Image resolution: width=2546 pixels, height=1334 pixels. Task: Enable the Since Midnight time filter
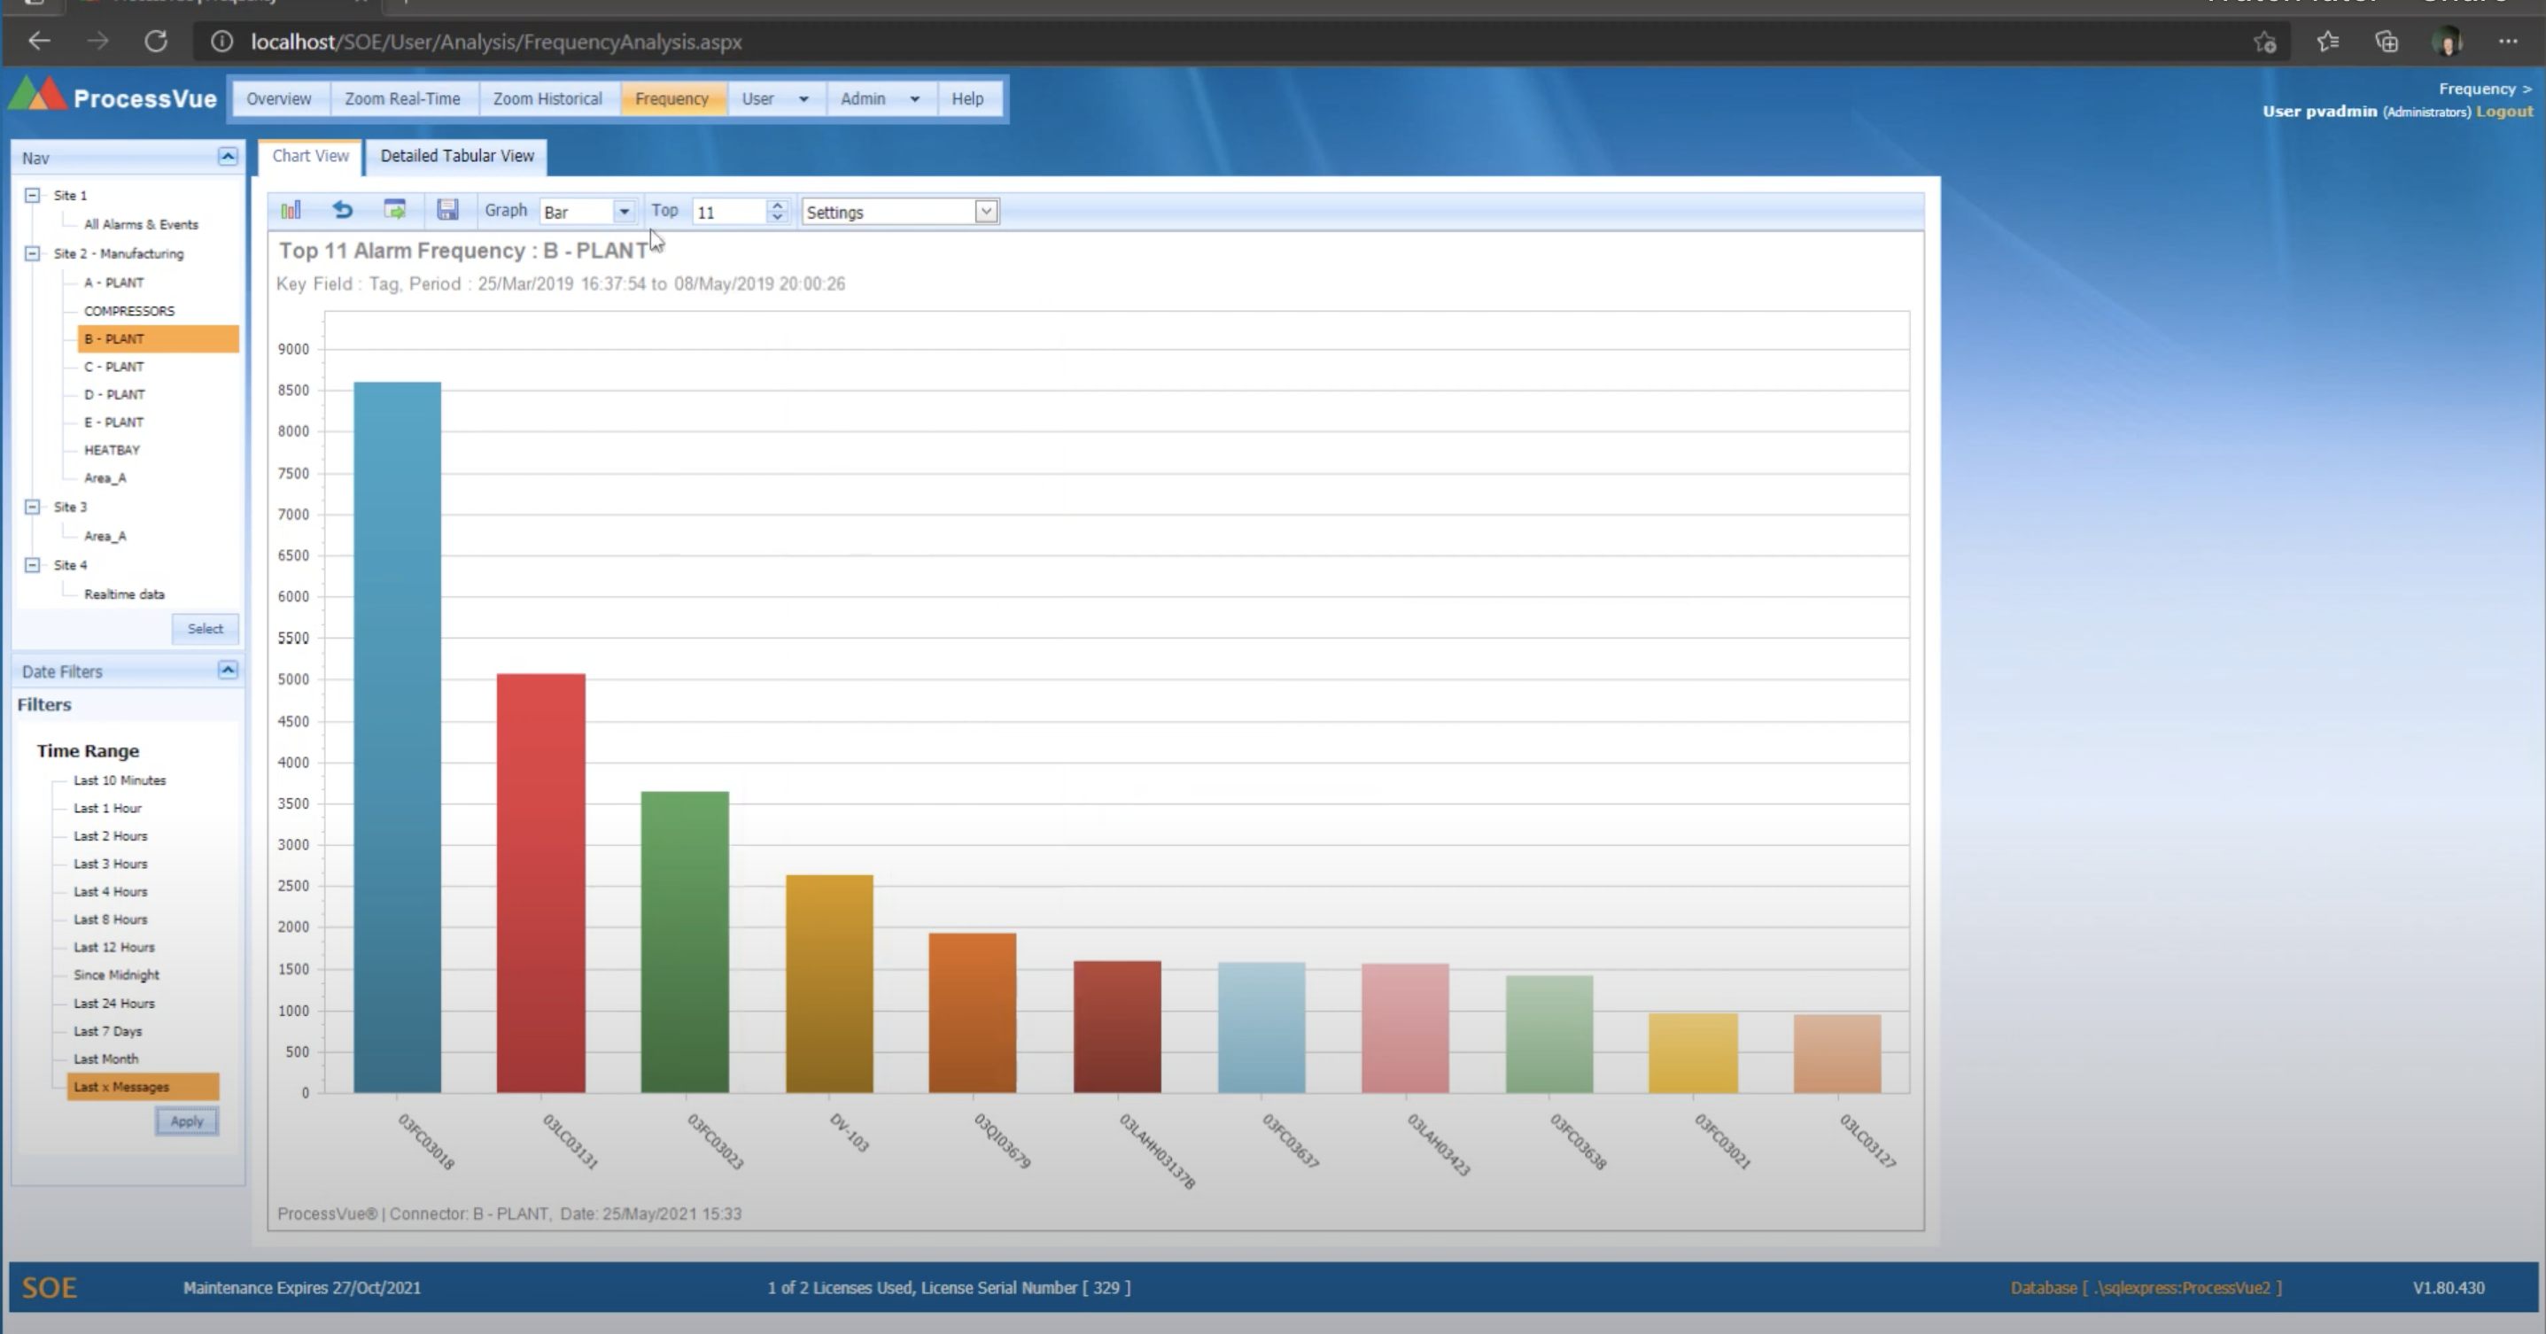coord(116,974)
